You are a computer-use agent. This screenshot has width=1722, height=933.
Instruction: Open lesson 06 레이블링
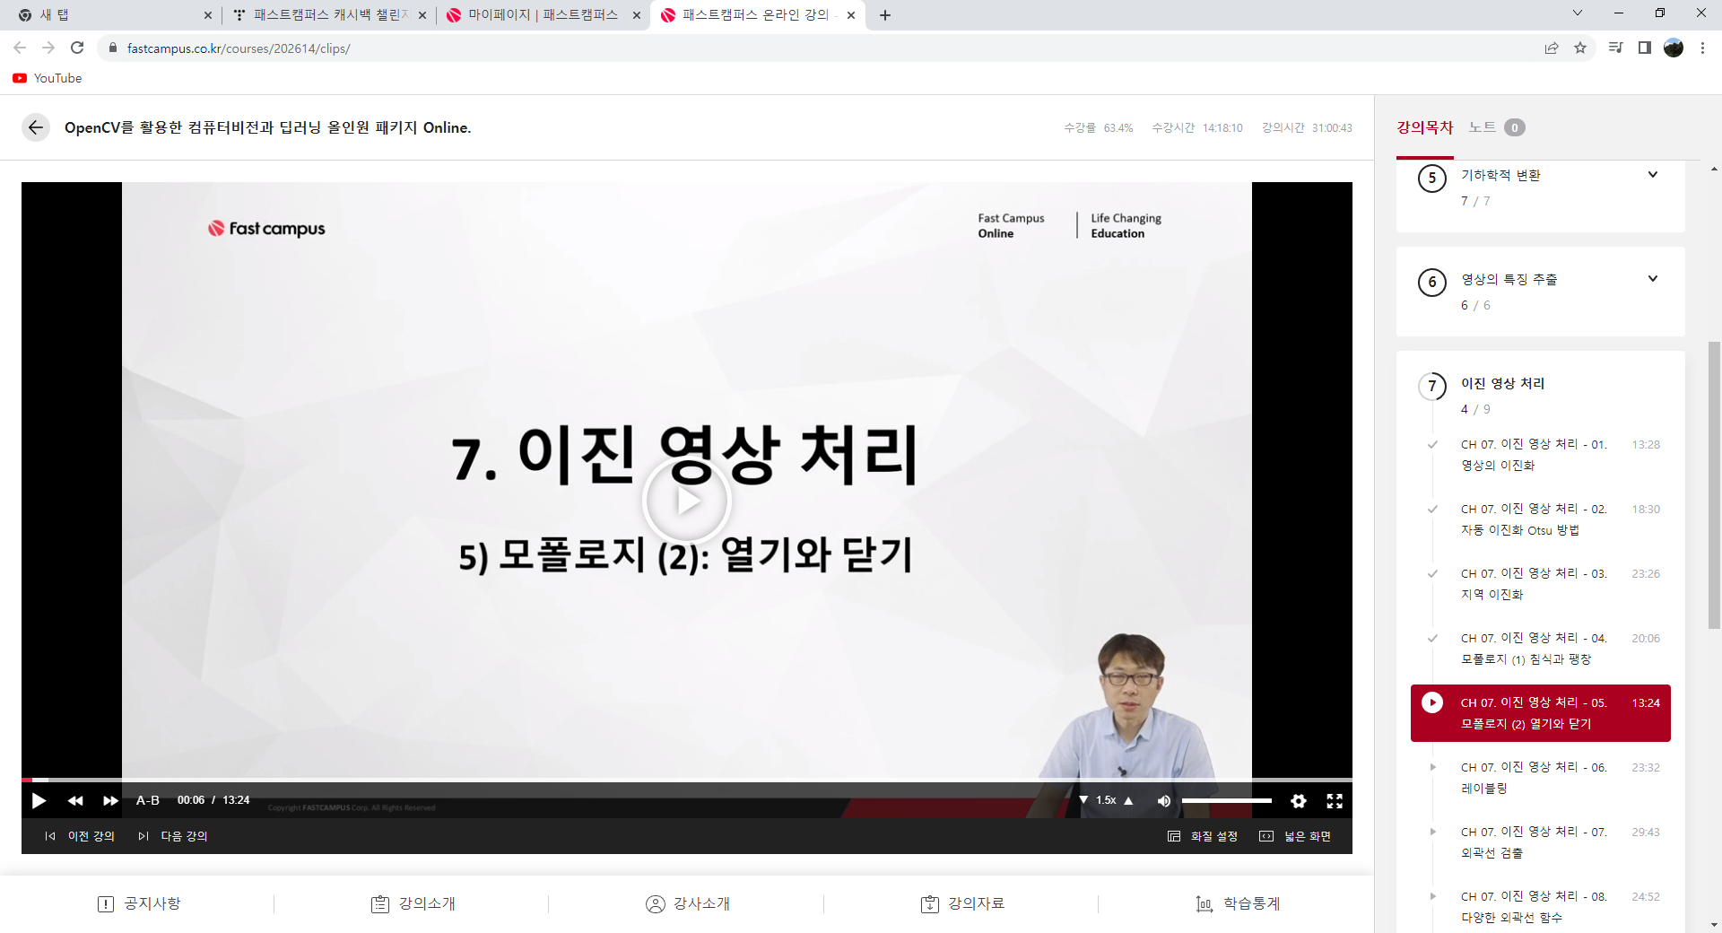coord(1541,778)
